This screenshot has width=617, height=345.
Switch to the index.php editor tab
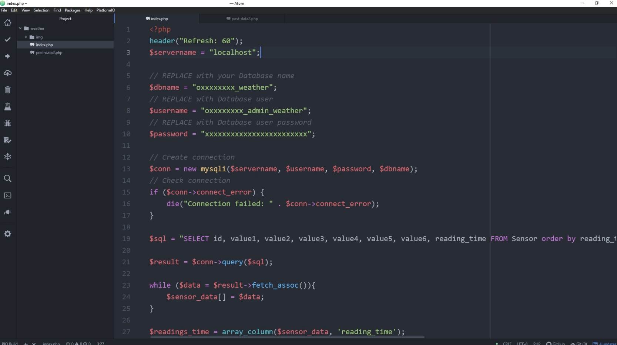157,19
